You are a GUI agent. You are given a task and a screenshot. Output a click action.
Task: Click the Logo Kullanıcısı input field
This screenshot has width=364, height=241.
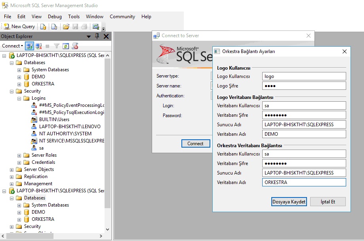point(304,76)
